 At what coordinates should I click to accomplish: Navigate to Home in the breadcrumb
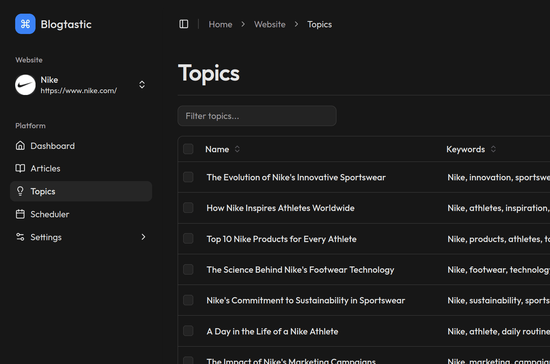pyautogui.click(x=220, y=24)
